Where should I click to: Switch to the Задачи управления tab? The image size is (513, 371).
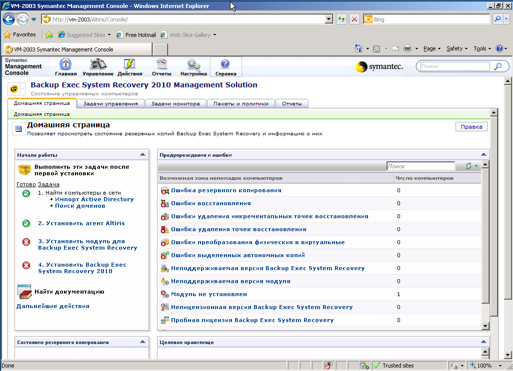click(110, 104)
